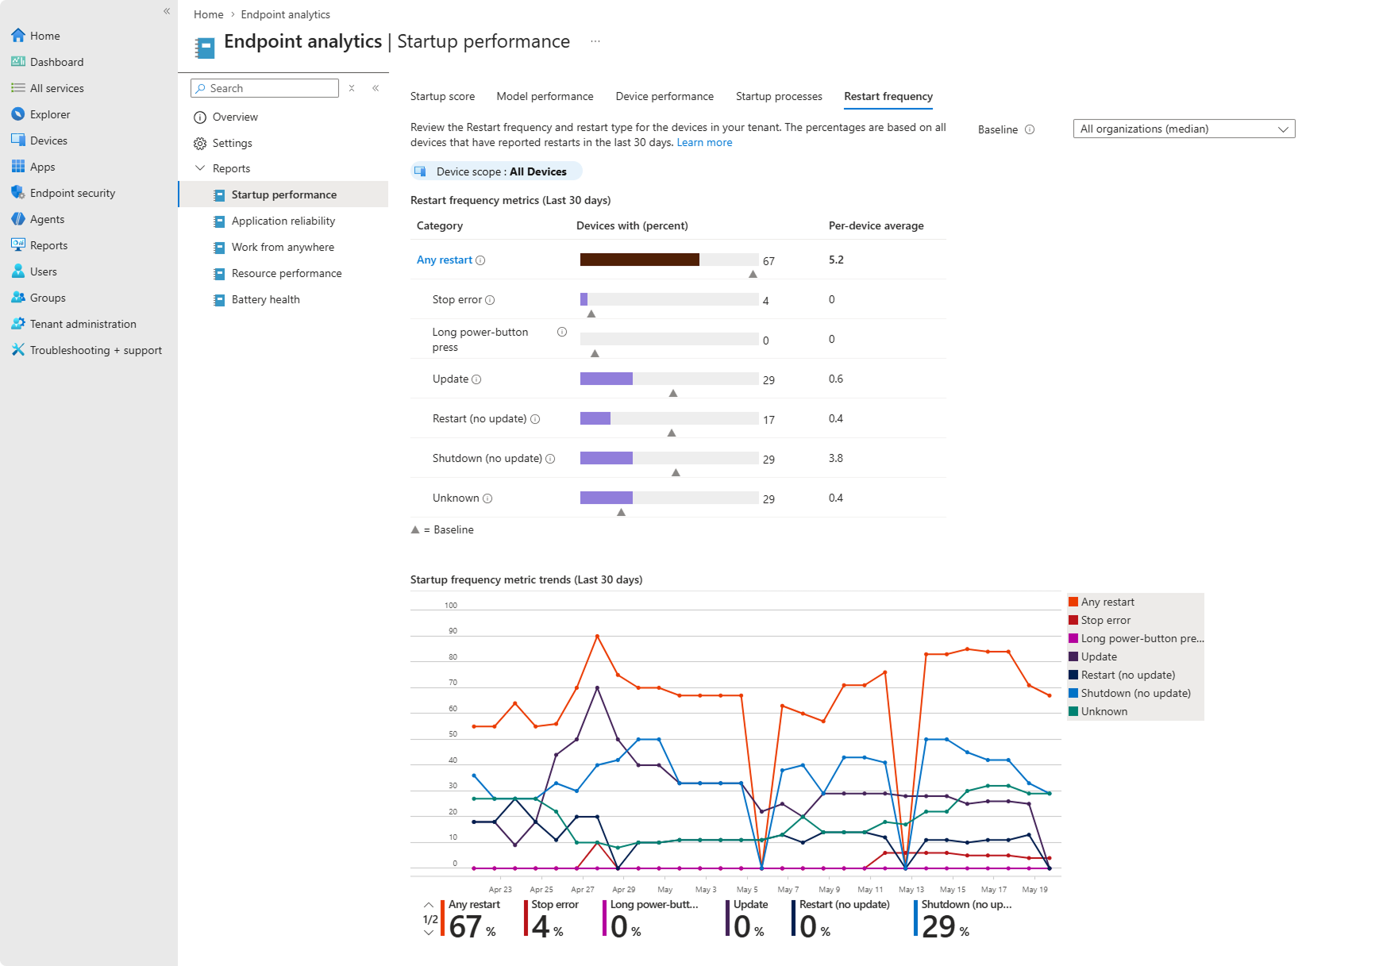
Task: Open Troubleshooting + support icon
Action: (17, 350)
